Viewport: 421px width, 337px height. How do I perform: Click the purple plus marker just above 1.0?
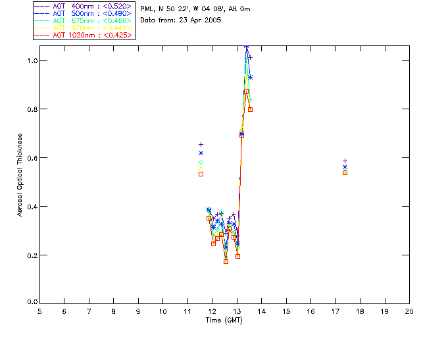pyautogui.click(x=250, y=57)
